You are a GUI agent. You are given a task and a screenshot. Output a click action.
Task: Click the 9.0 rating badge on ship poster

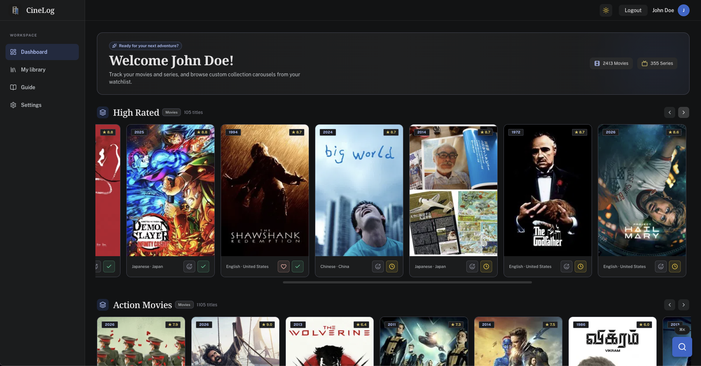click(267, 325)
